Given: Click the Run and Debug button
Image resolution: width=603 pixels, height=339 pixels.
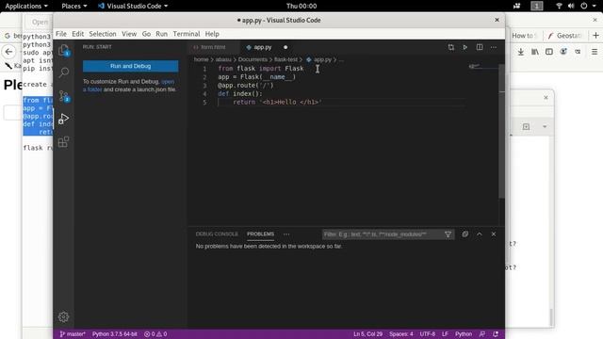Looking at the screenshot, I should click(x=130, y=66).
